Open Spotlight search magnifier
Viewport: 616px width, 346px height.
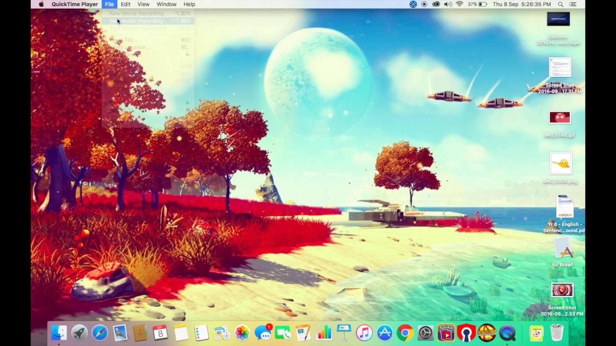pyautogui.click(x=561, y=4)
